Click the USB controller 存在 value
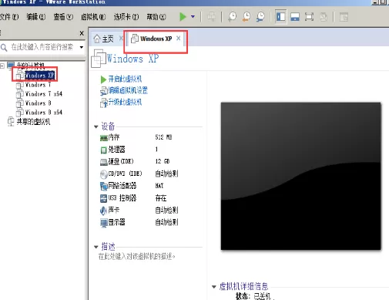Screen dimensions: 389x300 click(x=161, y=198)
